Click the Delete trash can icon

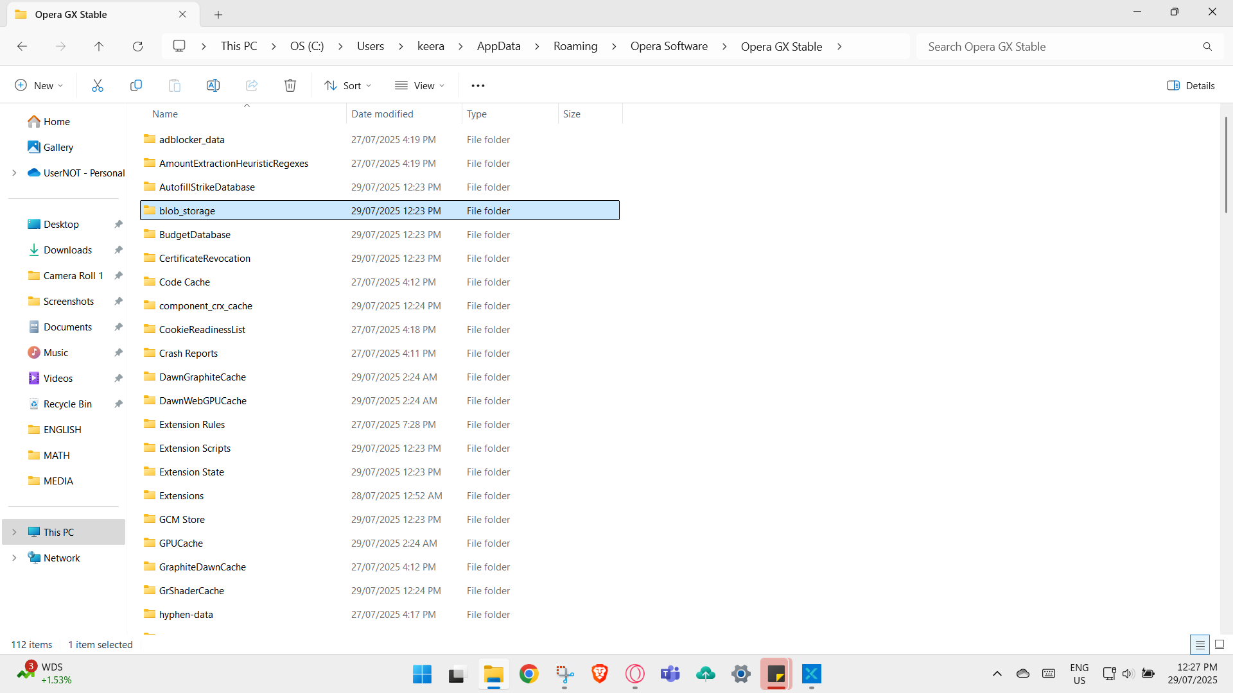coord(290,85)
